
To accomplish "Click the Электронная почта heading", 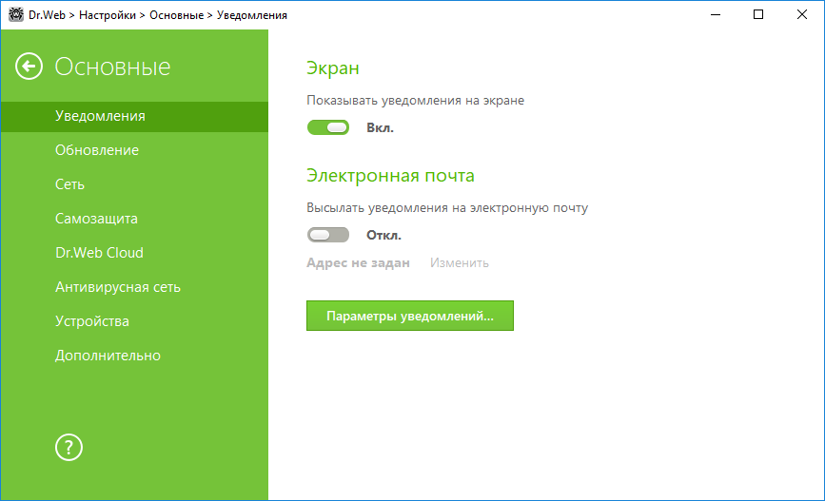I will click(390, 175).
